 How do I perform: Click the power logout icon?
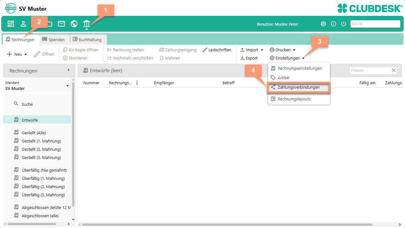pyautogui.click(x=344, y=24)
